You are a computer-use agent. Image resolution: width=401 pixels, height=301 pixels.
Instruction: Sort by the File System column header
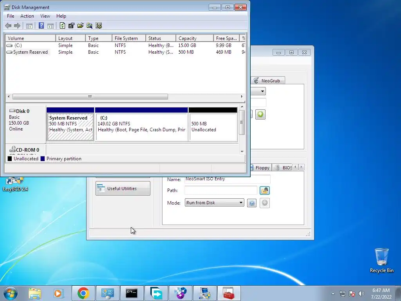(129, 38)
